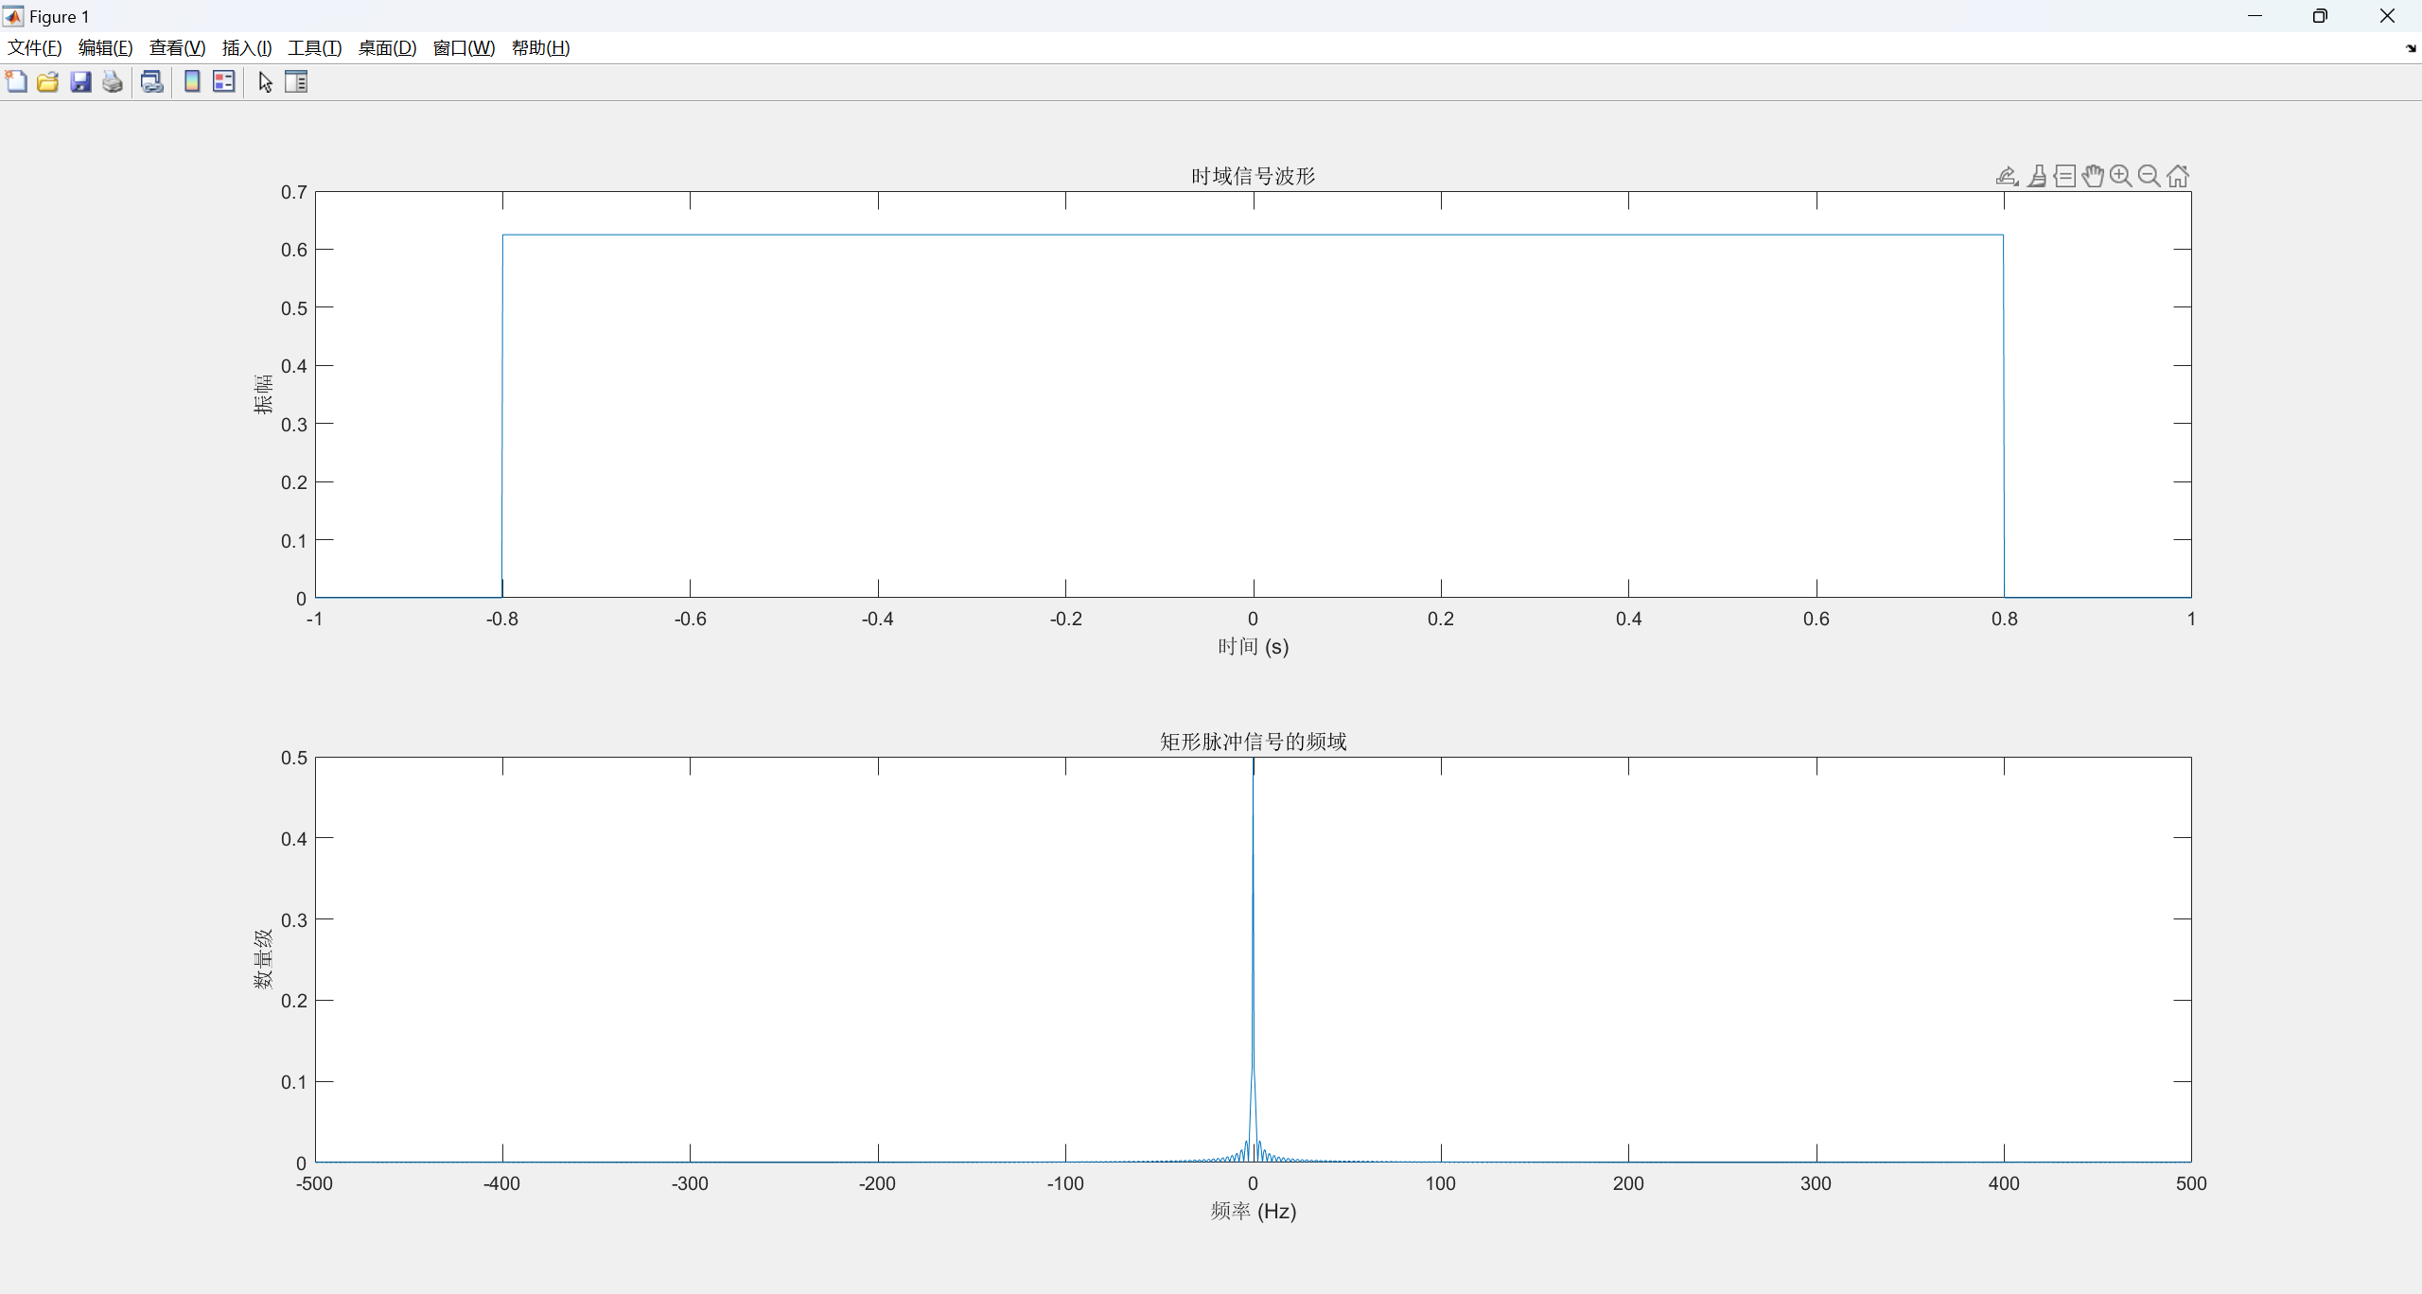Click the Restore View home icon
Screen dimensions: 2422x1294
(2178, 176)
